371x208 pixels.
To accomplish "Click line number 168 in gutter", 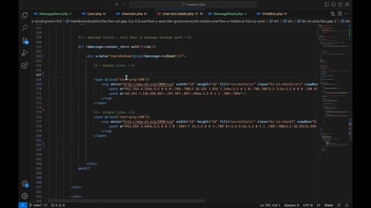I will coord(39,80).
